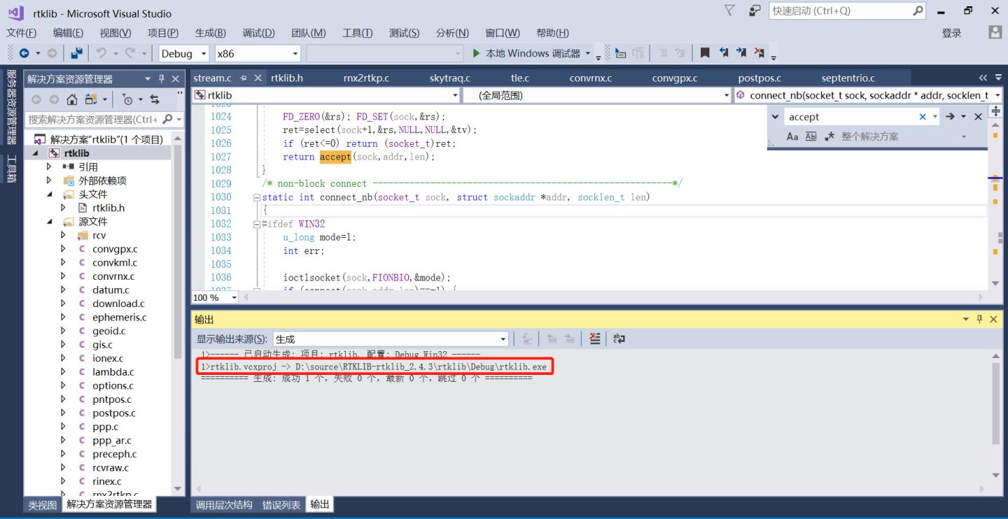Toggle word wrap in output panel

(x=619, y=339)
